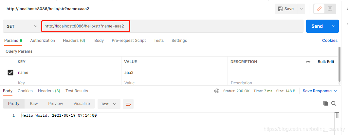The height and width of the screenshot is (135, 348).
Task: Open the comments icon
Action: coord(330,9)
